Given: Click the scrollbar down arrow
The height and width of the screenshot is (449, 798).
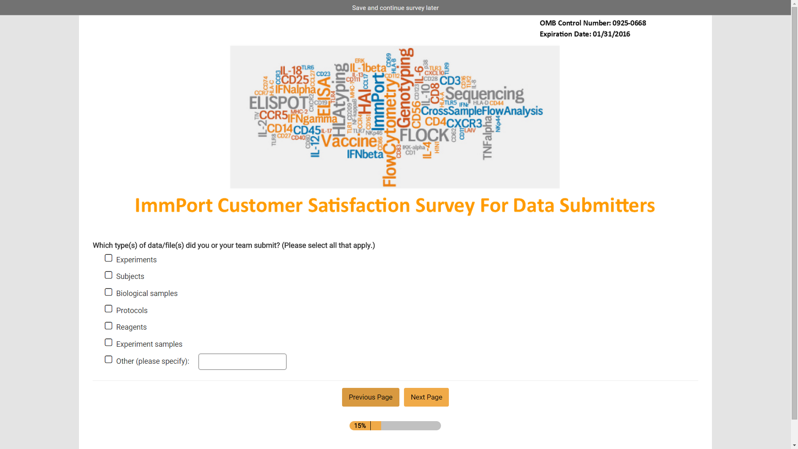Looking at the screenshot, I should tap(794, 446).
